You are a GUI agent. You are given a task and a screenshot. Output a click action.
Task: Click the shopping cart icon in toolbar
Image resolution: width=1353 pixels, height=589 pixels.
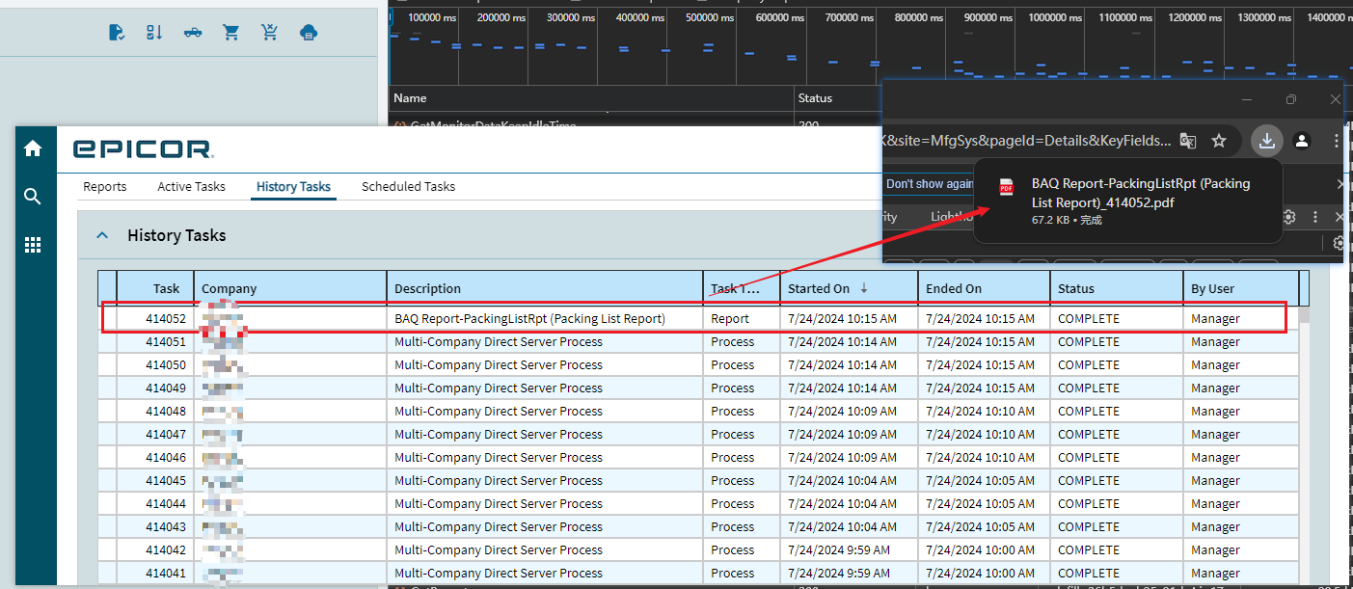(x=231, y=33)
